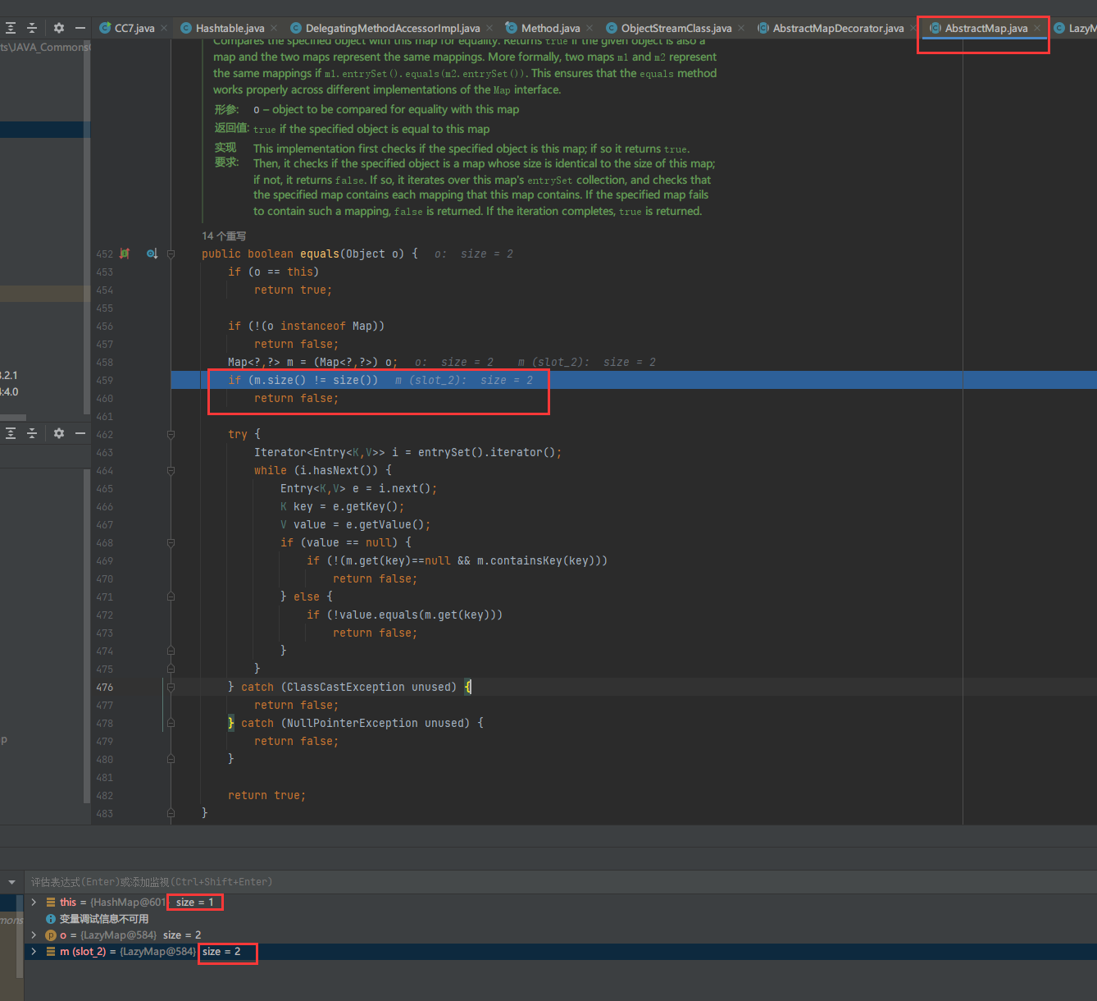The height and width of the screenshot is (1001, 1097).
Task: Fold the ClassCastException catch at line 476
Action: (x=171, y=687)
